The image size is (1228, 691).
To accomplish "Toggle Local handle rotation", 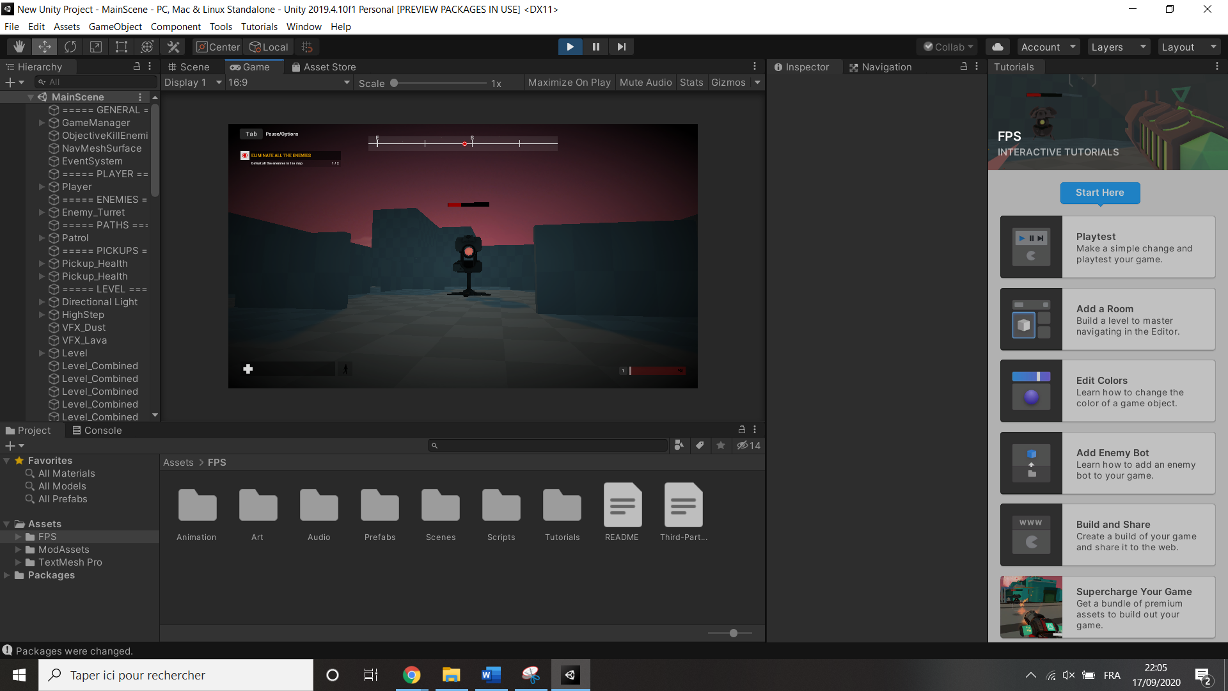I will 269,47.
